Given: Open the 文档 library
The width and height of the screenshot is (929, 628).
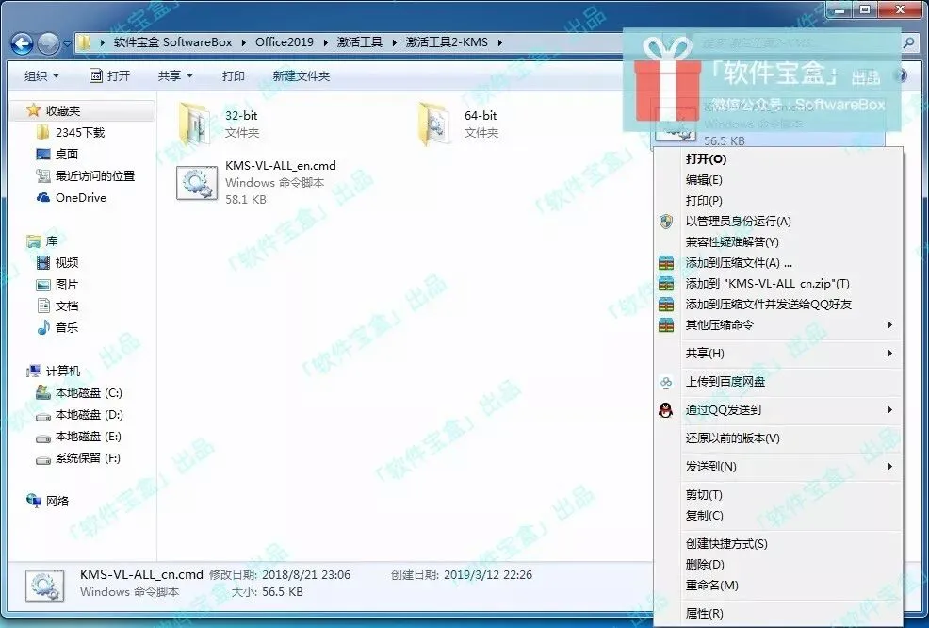Looking at the screenshot, I should (x=57, y=306).
